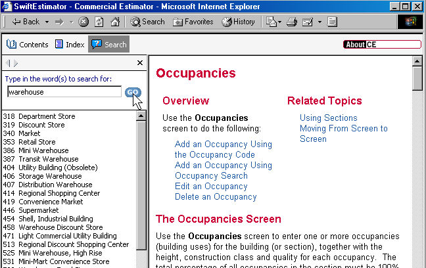426x268 pixels.
Task: Open Add an Occupancy Using Occupancy Search link
Action: click(x=224, y=170)
